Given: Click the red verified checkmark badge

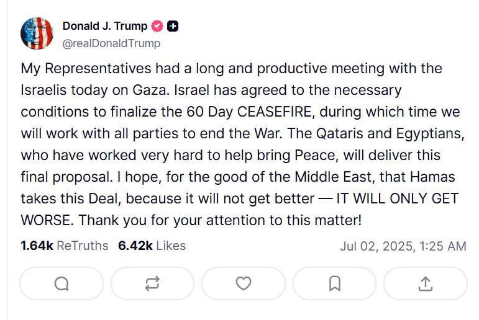Looking at the screenshot, I should click(158, 26).
